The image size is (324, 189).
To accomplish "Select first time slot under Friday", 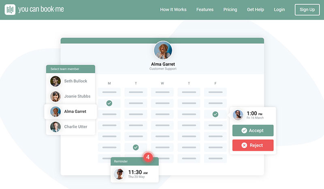I will (x=215, y=92).
